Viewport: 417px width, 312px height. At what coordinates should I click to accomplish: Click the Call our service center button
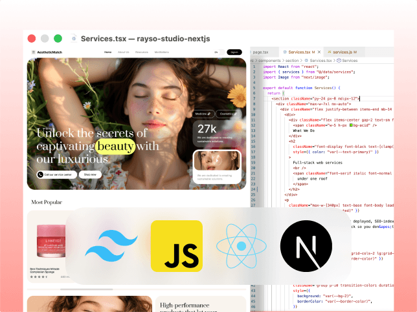coord(57,174)
